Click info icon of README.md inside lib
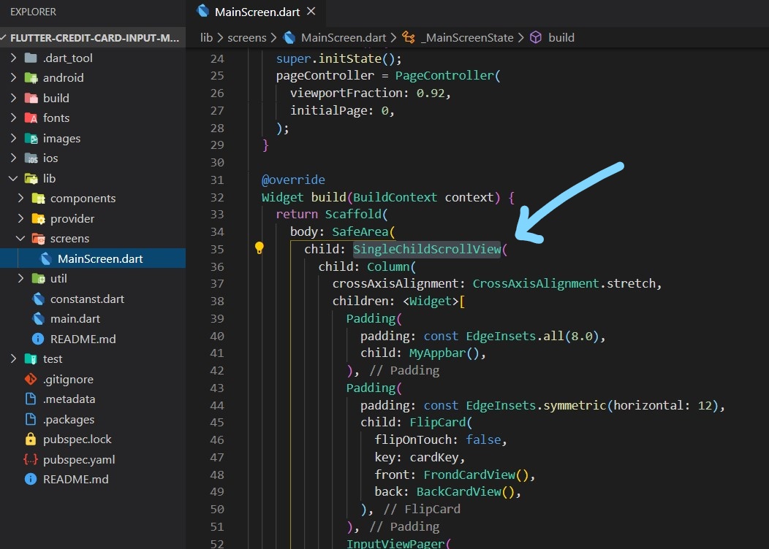Image resolution: width=769 pixels, height=549 pixels. [x=38, y=339]
